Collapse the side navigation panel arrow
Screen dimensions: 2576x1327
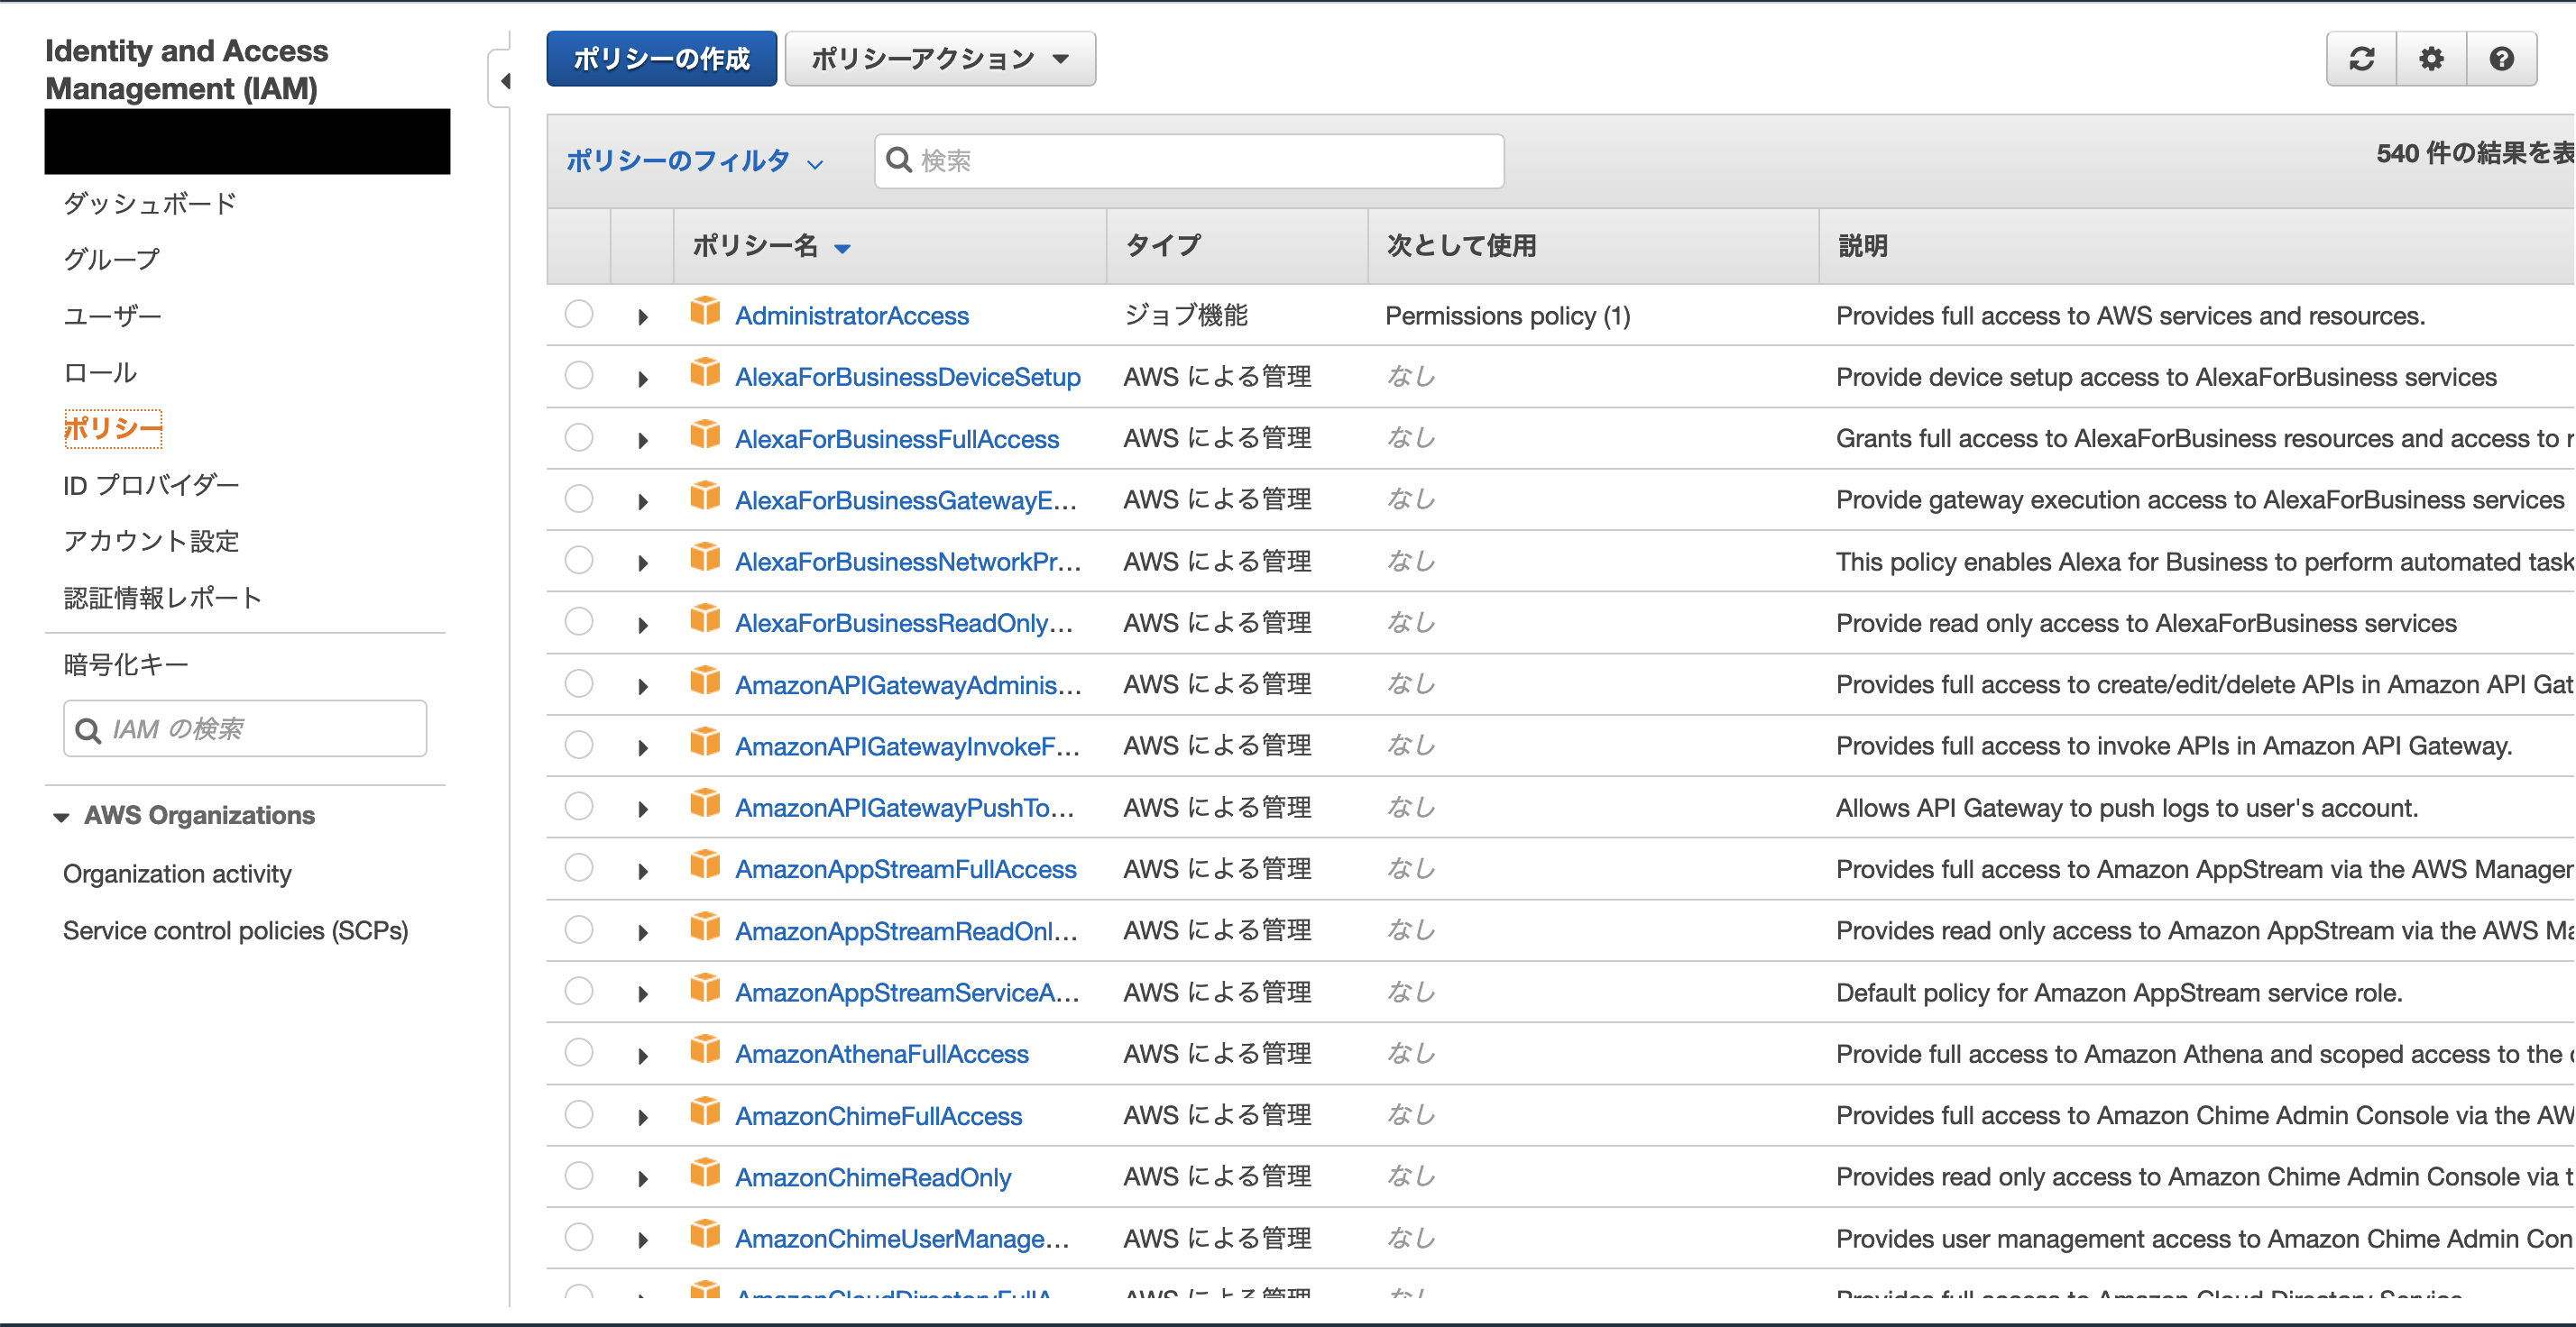pos(505,81)
